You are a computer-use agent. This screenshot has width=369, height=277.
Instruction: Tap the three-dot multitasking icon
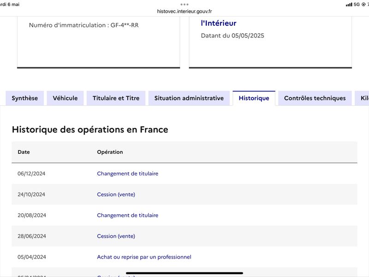(x=184, y=4)
